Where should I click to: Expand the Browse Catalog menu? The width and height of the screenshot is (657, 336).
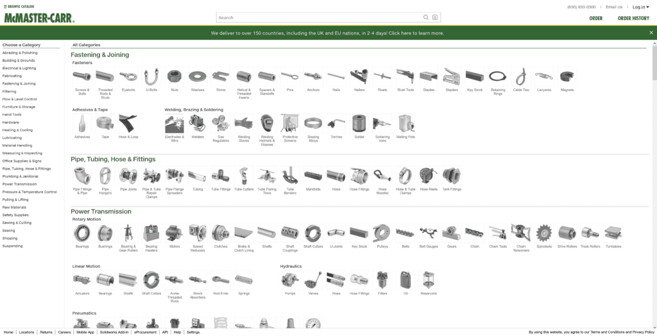click(x=19, y=6)
